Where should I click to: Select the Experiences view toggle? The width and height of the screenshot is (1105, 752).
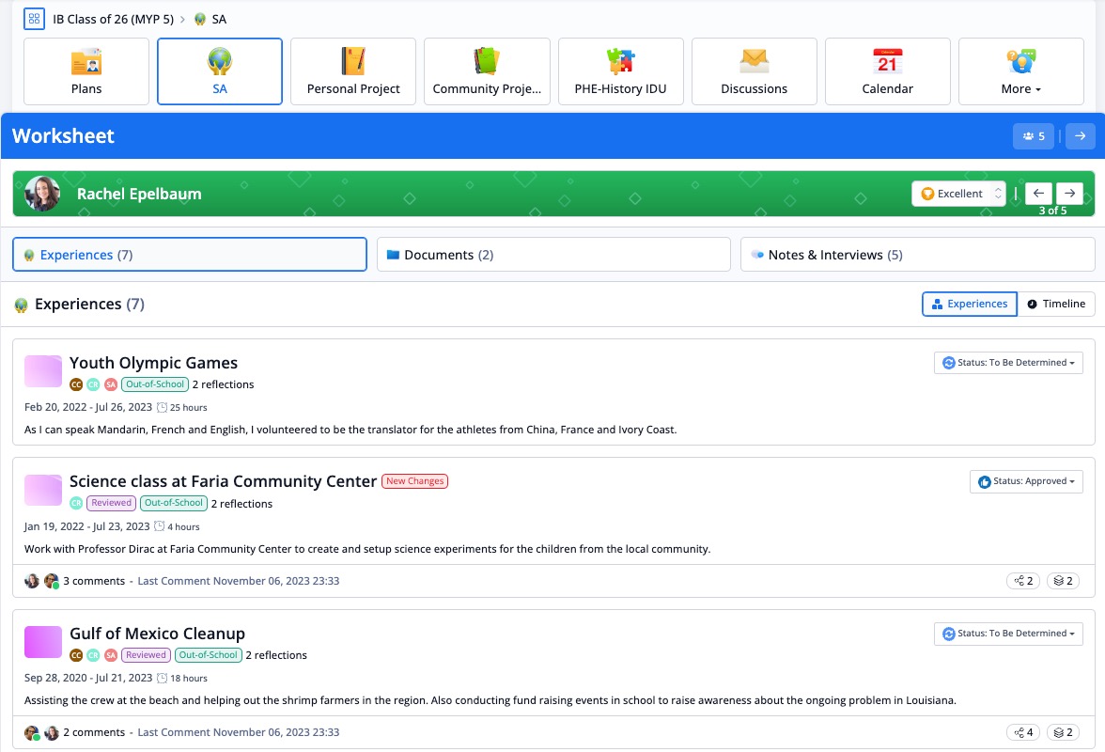[x=970, y=304]
